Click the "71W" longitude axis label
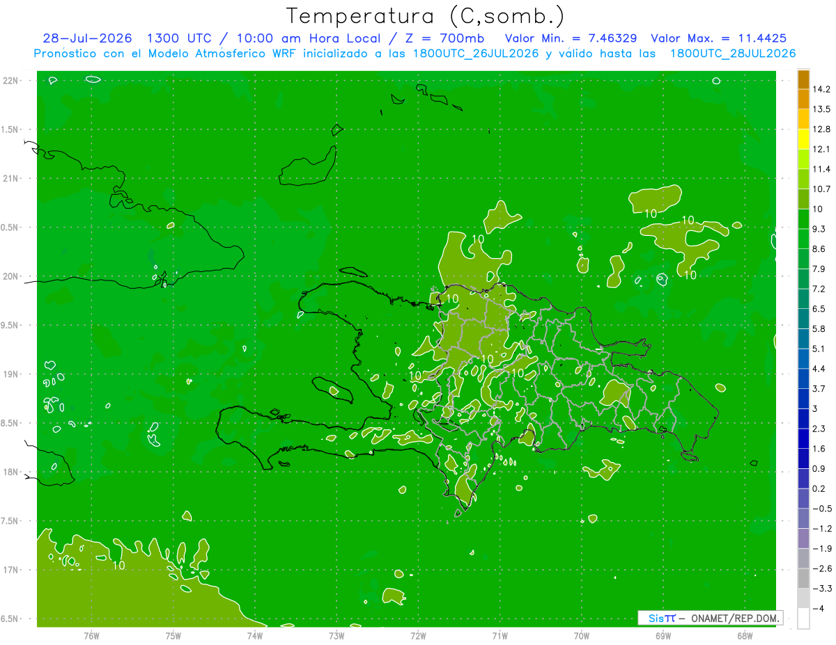Viewport: 836px width, 645px height. coord(500,635)
